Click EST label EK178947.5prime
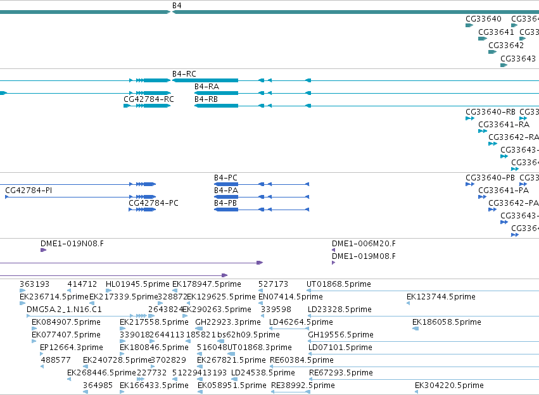 click(206, 284)
